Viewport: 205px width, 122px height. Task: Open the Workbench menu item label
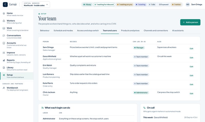pos(12,88)
